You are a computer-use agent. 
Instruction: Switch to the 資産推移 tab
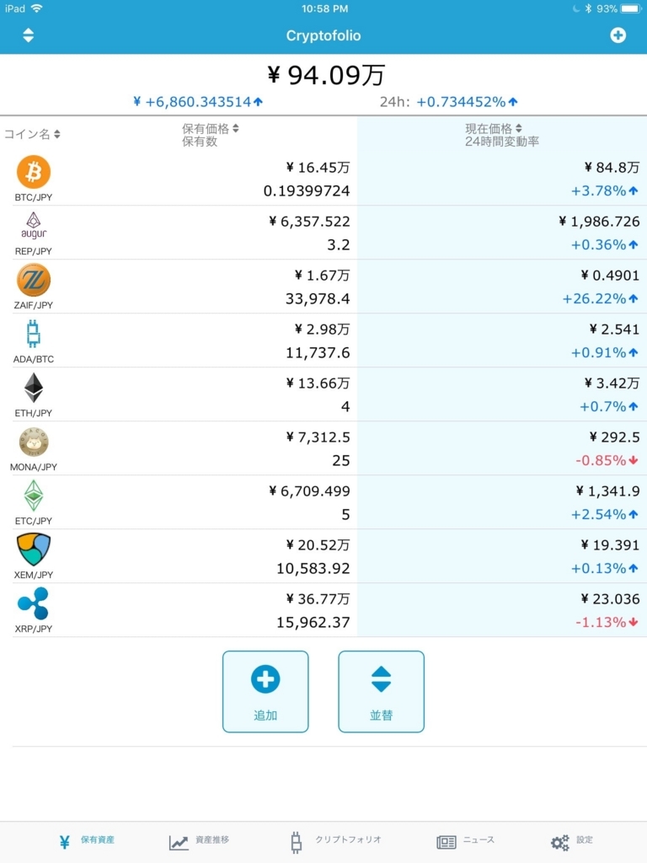pos(199,841)
